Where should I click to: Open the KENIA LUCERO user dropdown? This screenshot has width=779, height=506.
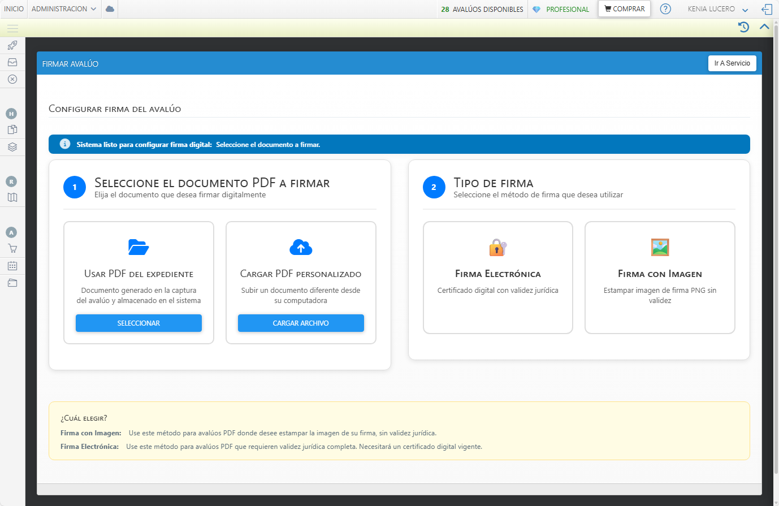click(x=717, y=9)
